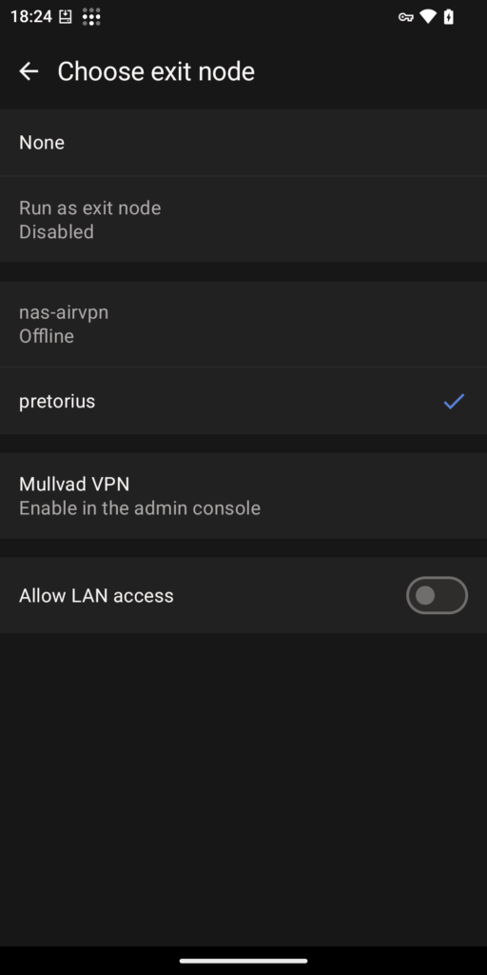Tap the download notification icon in status bar
The height and width of the screenshot is (975, 487).
[x=66, y=17]
